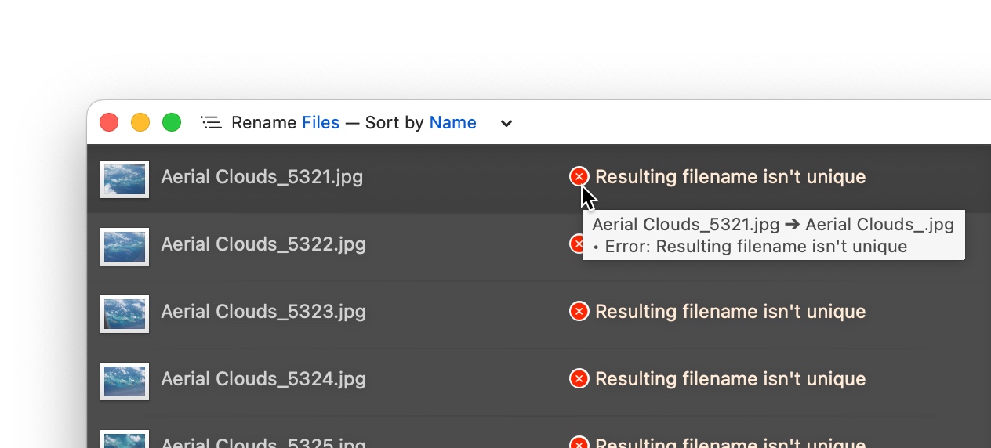Click error message in Aerial Clouds_5321.jpg row
Image resolution: width=991 pixels, height=448 pixels.
tap(731, 176)
